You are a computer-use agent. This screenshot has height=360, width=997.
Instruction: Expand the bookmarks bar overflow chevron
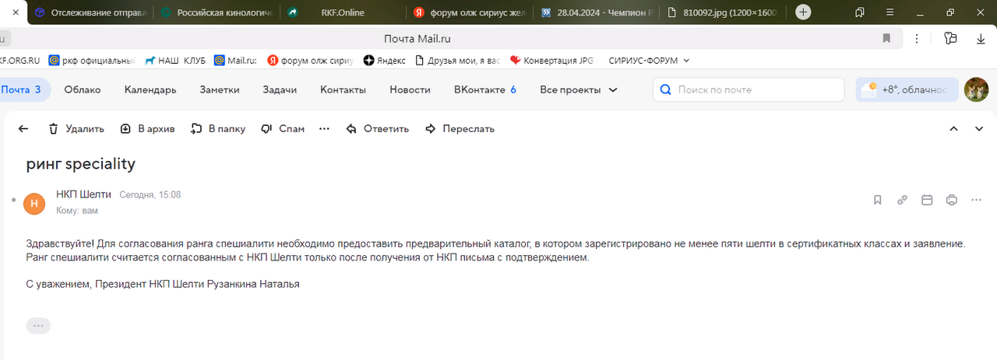[x=686, y=61]
